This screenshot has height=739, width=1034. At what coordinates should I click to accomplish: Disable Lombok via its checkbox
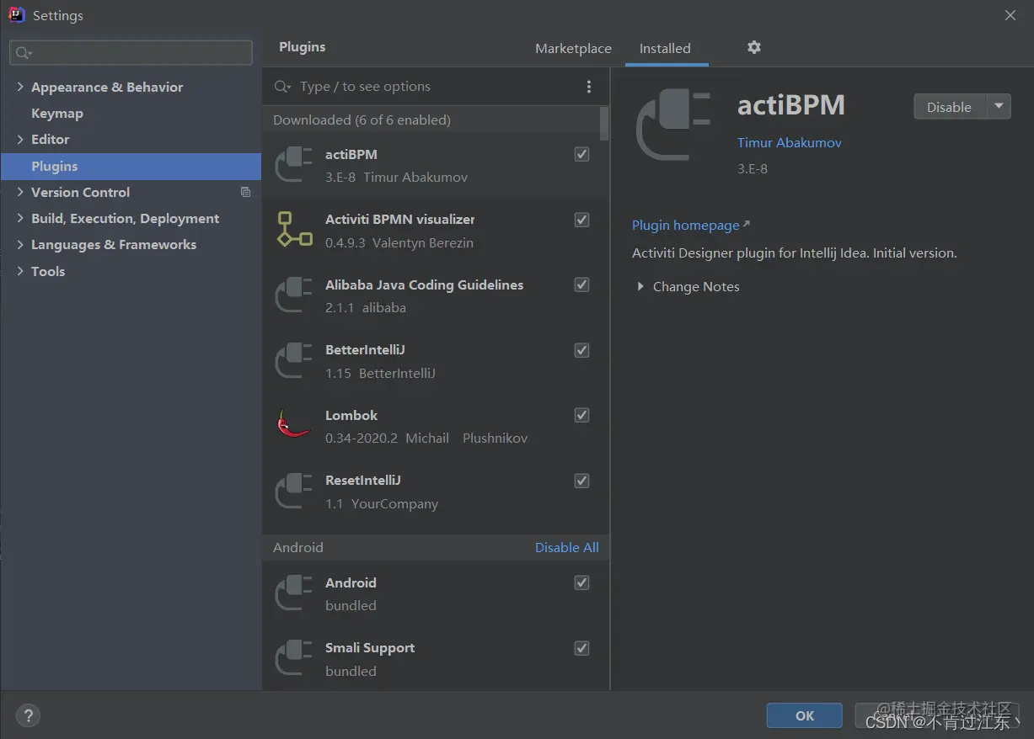[581, 415]
